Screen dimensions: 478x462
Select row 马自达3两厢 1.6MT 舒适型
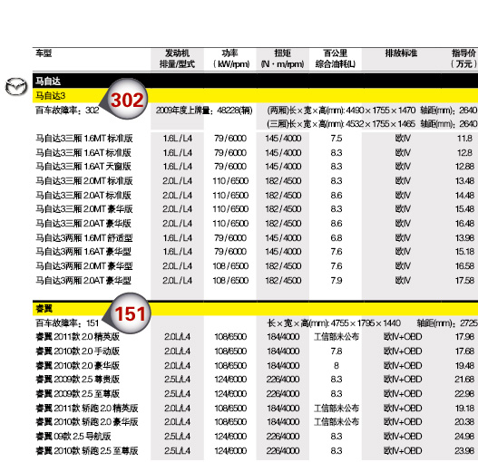point(255,238)
